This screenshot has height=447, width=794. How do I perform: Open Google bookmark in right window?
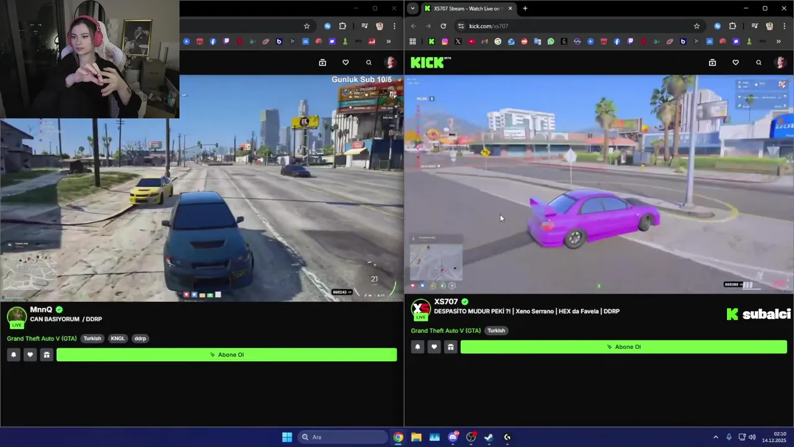coord(497,42)
